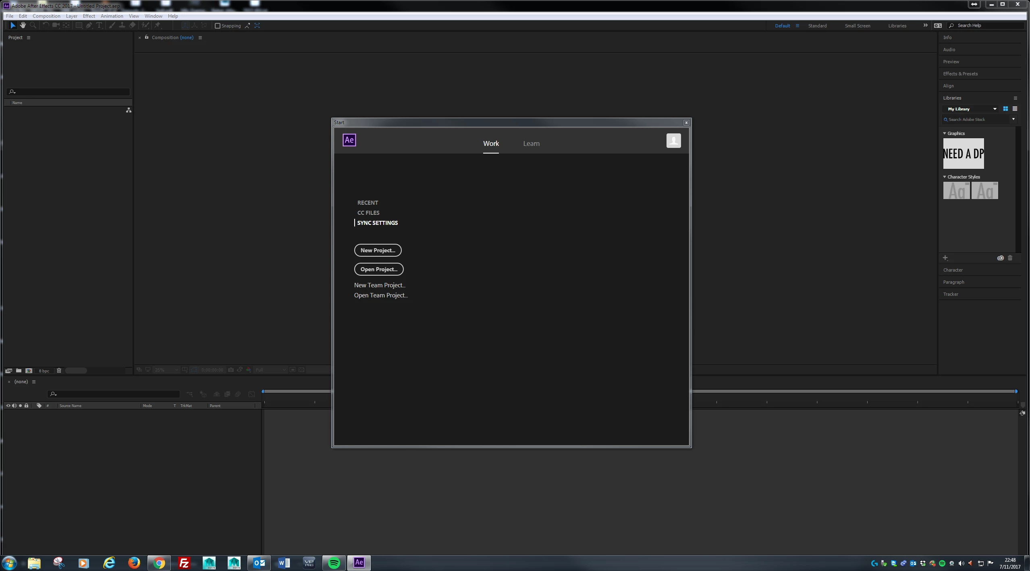Open the Composition menu

pyautogui.click(x=46, y=16)
